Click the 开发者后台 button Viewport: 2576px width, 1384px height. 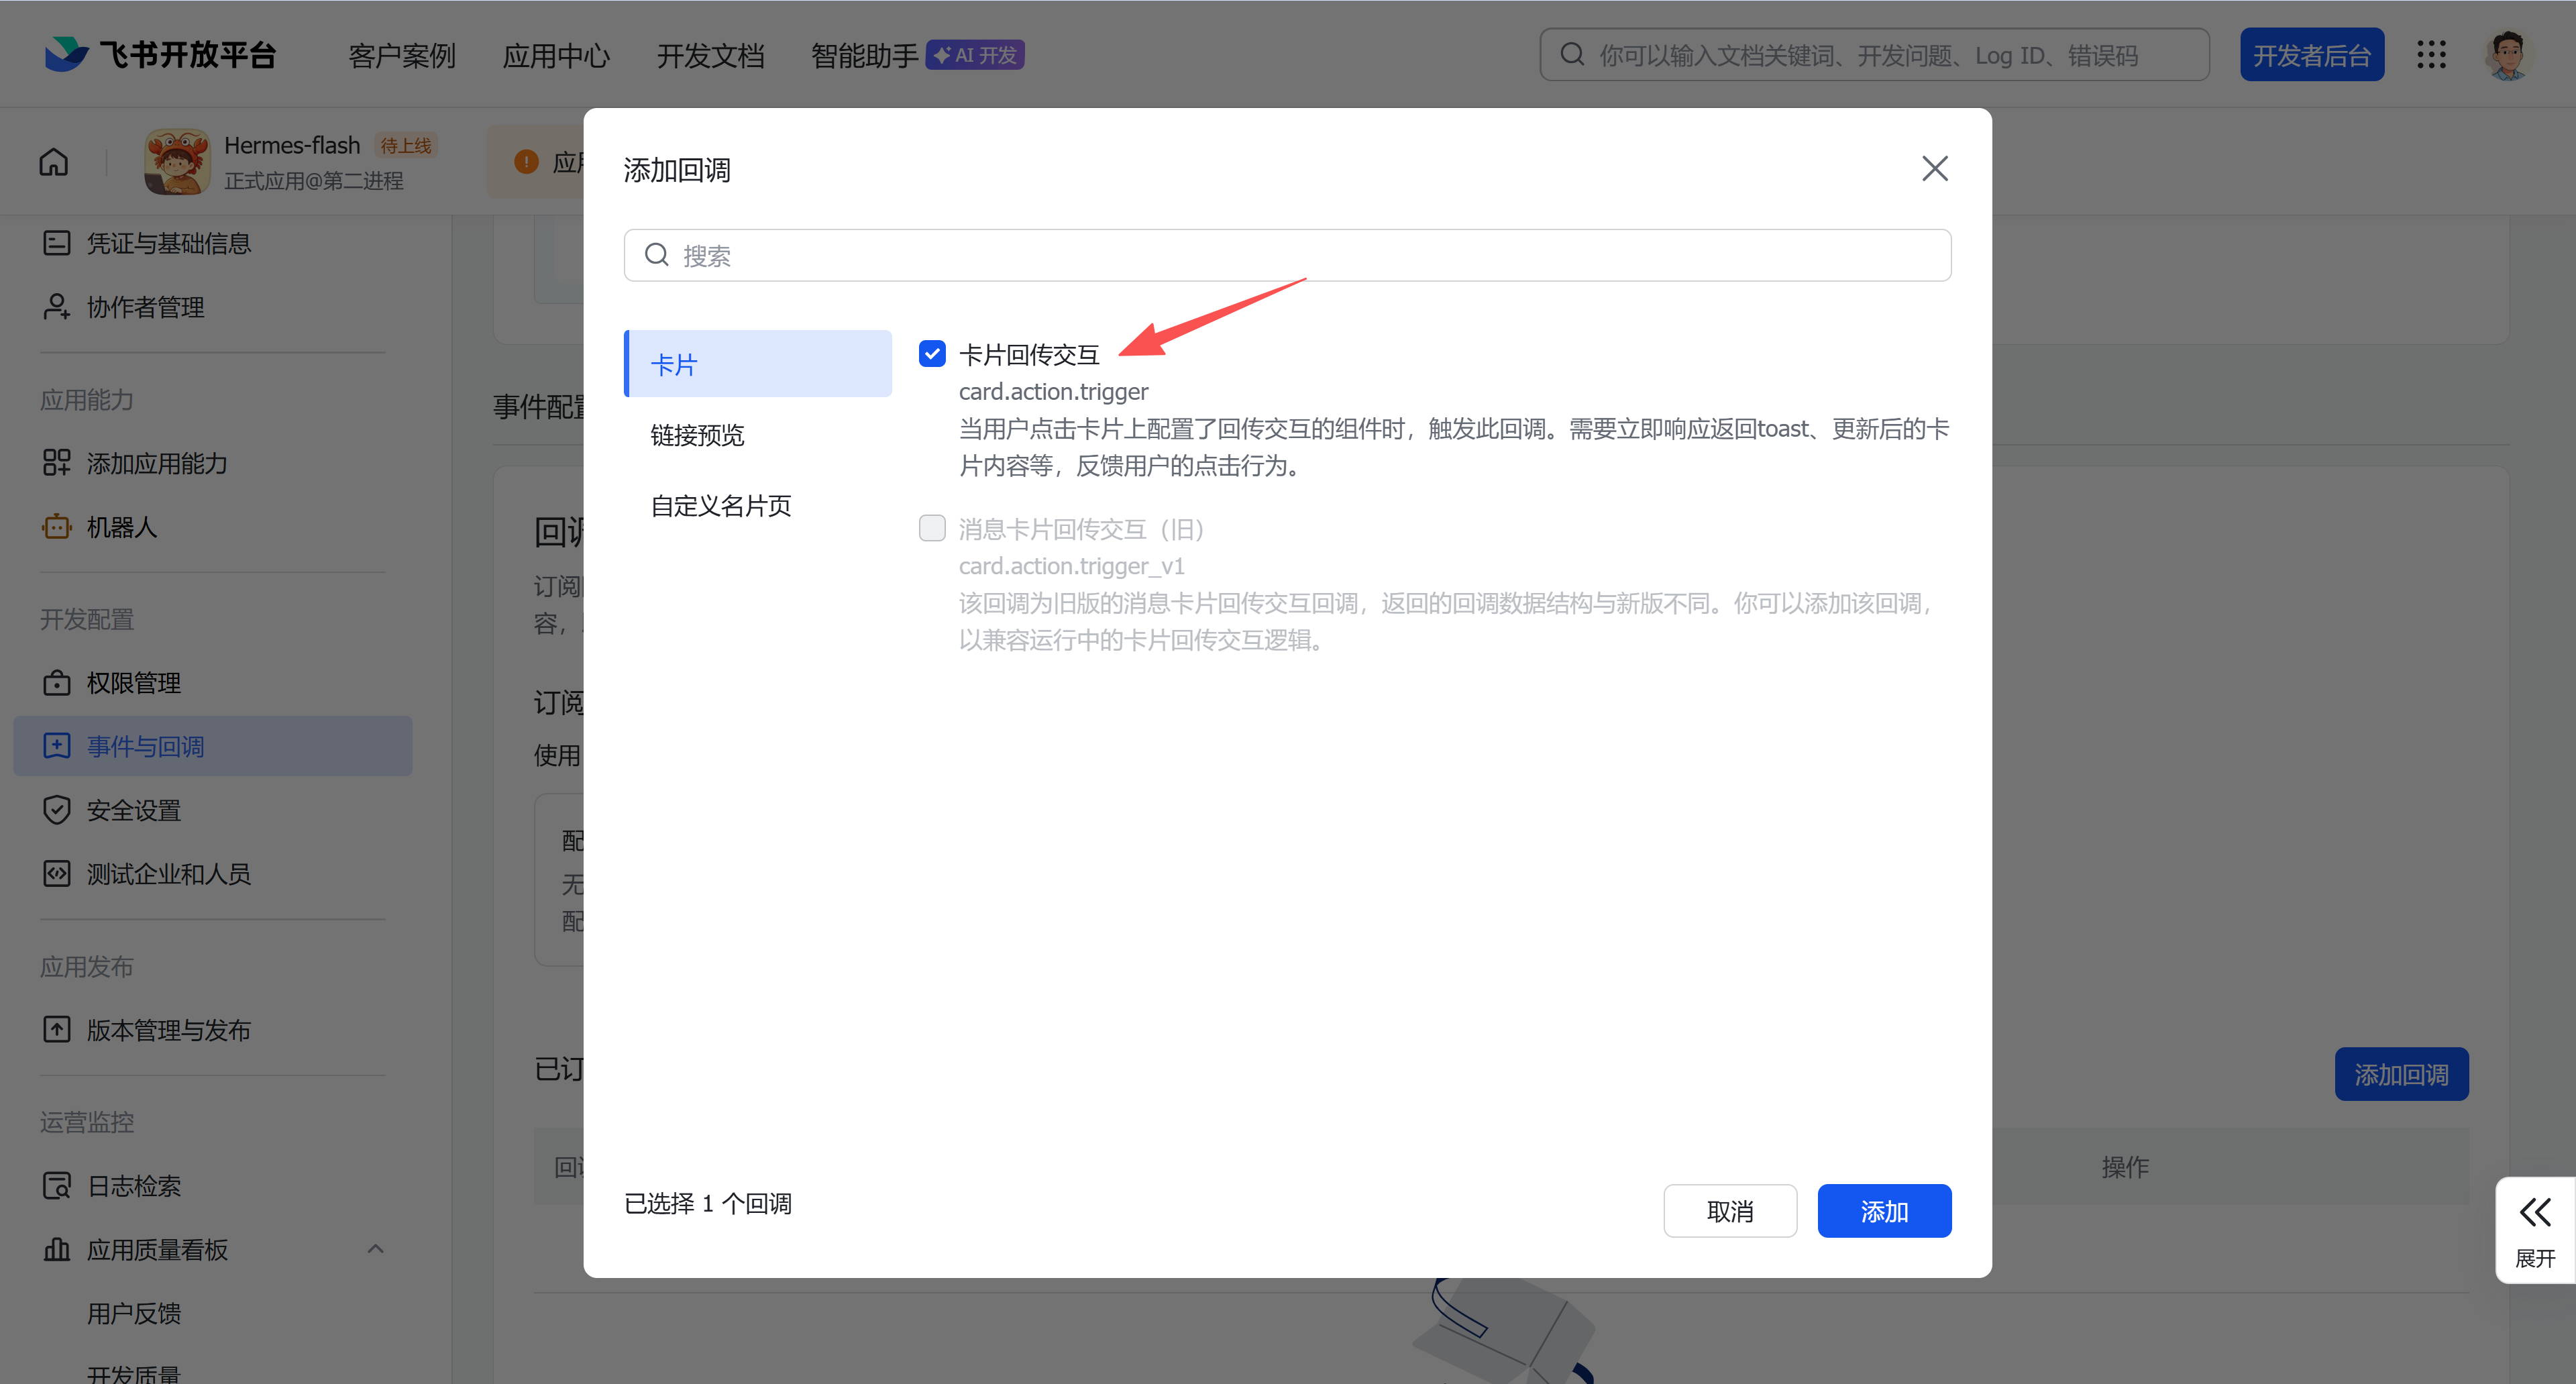[2311, 55]
